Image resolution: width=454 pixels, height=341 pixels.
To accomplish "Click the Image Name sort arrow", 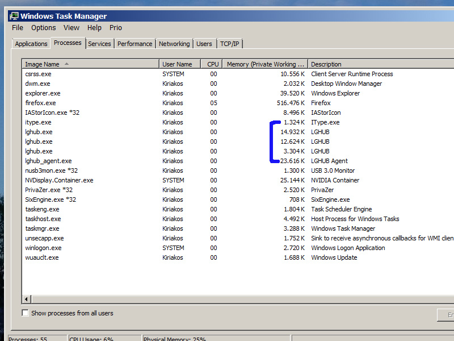I will (x=67, y=64).
